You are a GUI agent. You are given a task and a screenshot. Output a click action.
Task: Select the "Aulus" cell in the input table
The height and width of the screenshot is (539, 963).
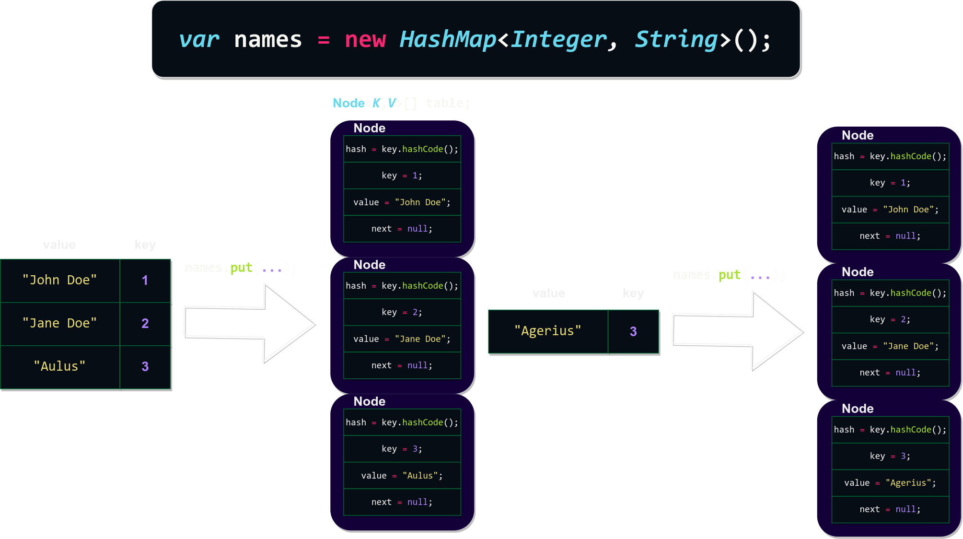[x=60, y=367]
